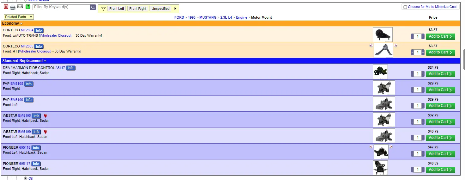Open help via the green question mark icon
The width and height of the screenshot is (465, 180).
(x=28, y=7)
